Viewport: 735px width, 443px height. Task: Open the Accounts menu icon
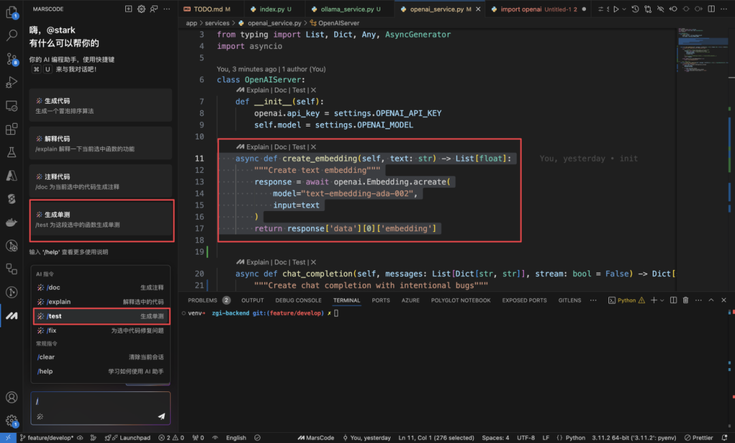click(12, 397)
